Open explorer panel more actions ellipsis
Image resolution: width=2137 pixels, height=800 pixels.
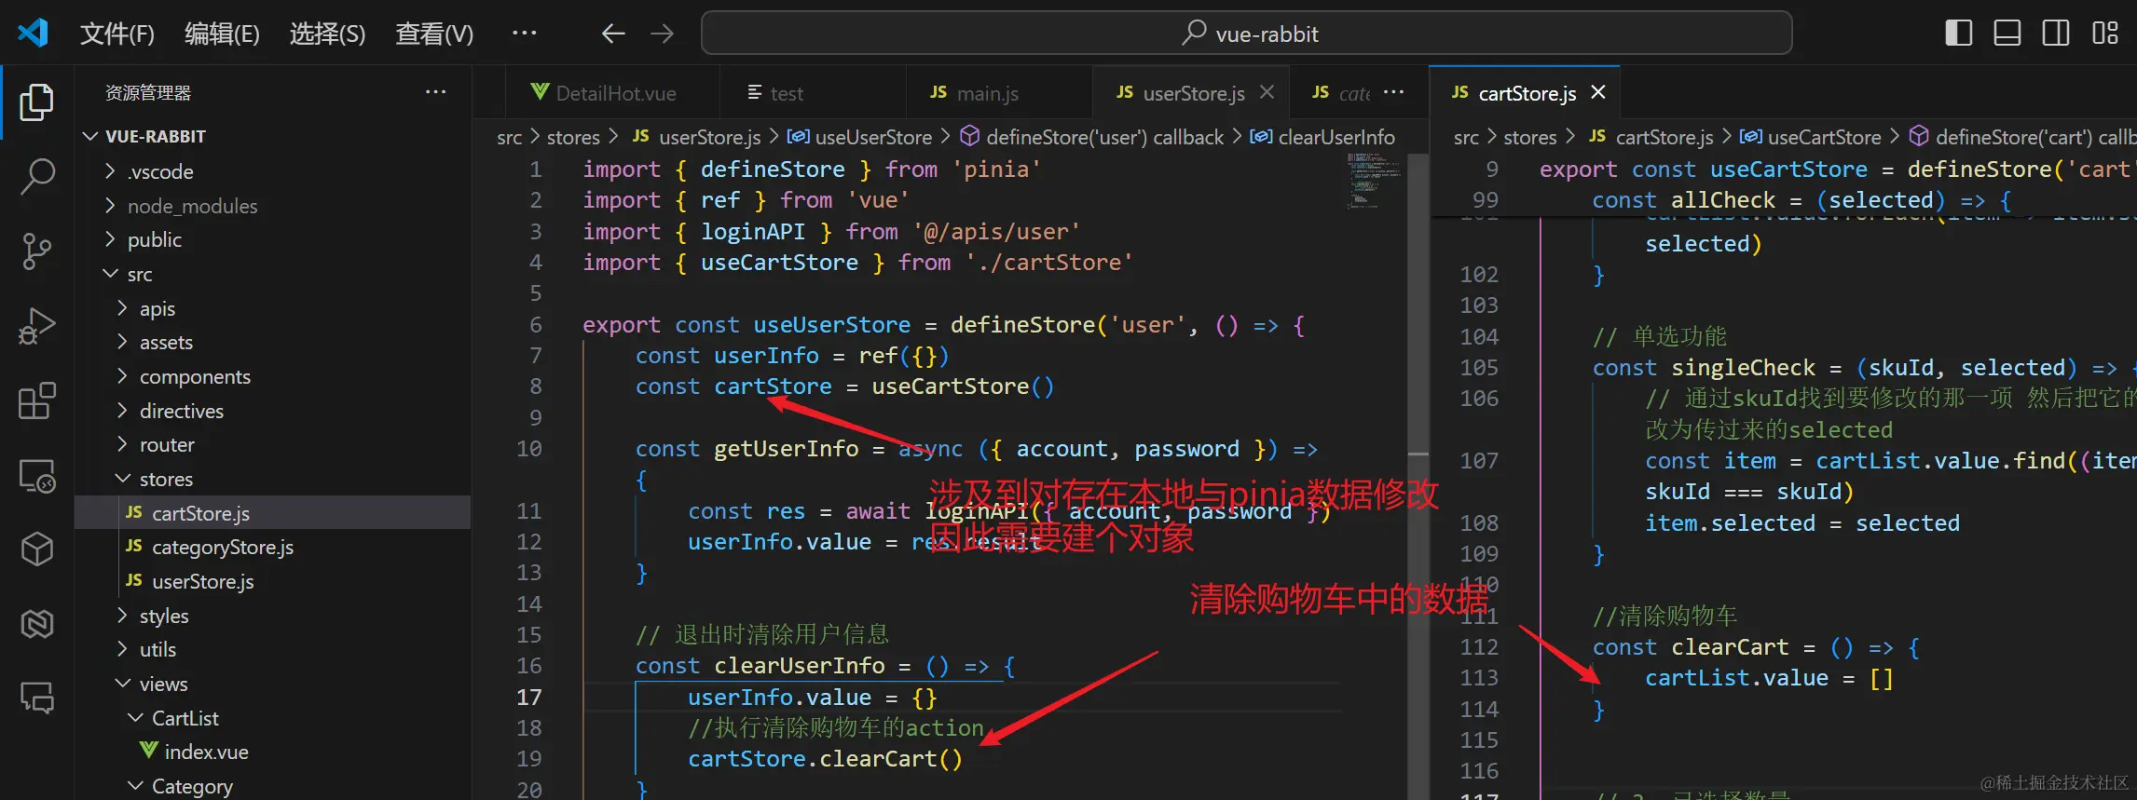tap(435, 92)
